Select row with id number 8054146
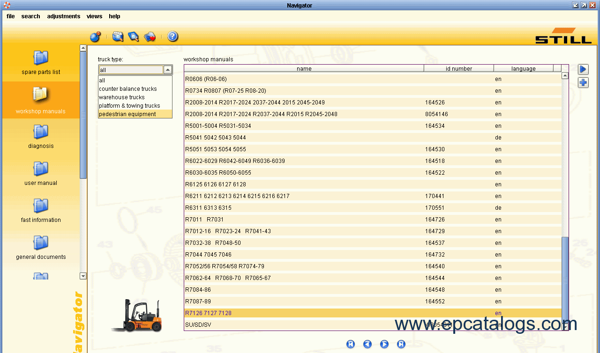600x353 pixels. point(373,114)
